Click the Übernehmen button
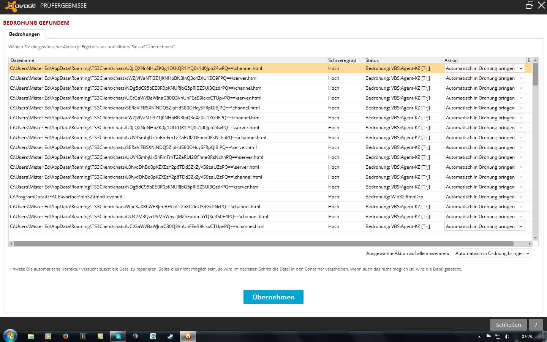The image size is (547, 342). coord(273,297)
